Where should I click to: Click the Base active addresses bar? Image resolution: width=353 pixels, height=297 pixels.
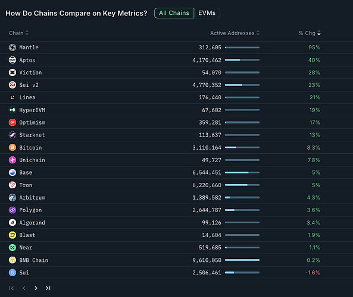point(242,172)
